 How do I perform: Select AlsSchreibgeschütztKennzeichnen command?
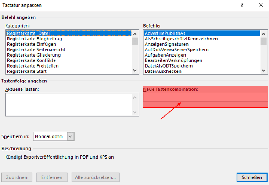[x=181, y=39]
